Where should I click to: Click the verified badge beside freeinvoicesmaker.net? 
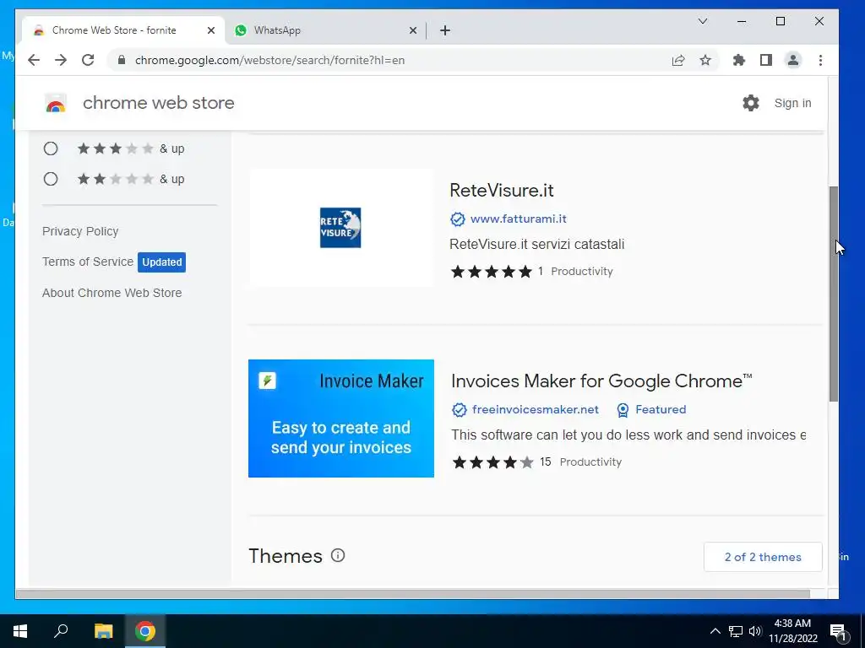[459, 410]
